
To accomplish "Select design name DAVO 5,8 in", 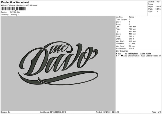I will pos(15,12).
